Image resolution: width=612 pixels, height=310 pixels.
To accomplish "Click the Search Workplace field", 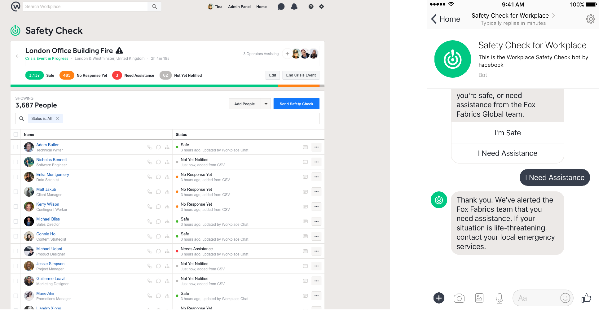I will 85,7.
